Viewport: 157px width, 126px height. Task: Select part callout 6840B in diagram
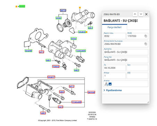(28, 51)
